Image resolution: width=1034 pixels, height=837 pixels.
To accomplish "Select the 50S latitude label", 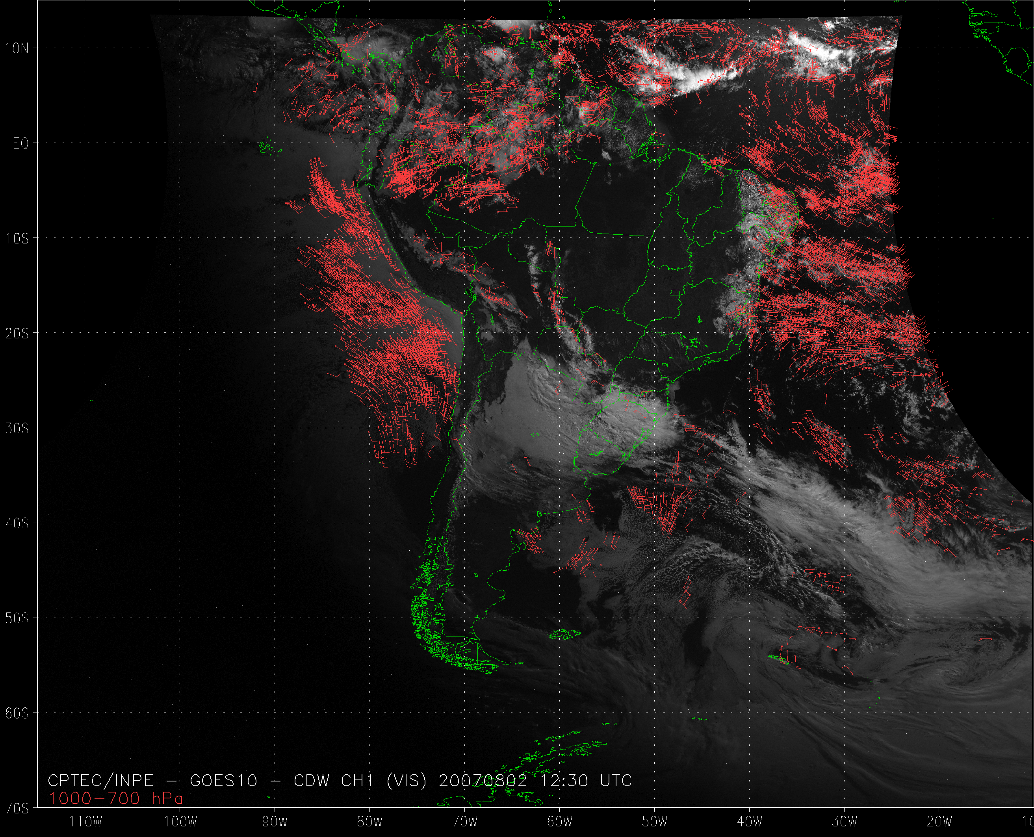I will [x=17, y=618].
